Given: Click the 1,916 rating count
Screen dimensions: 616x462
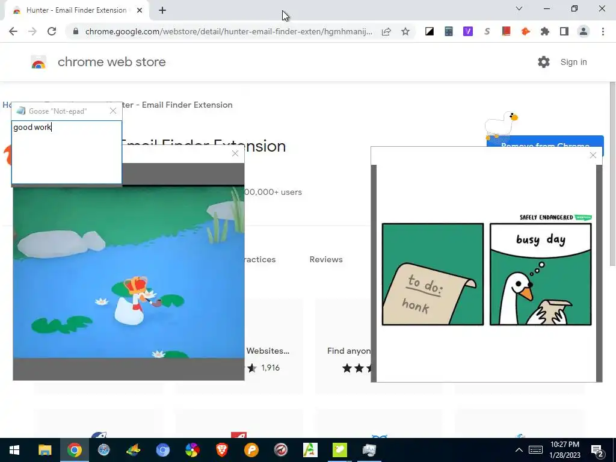Looking at the screenshot, I should click(270, 368).
